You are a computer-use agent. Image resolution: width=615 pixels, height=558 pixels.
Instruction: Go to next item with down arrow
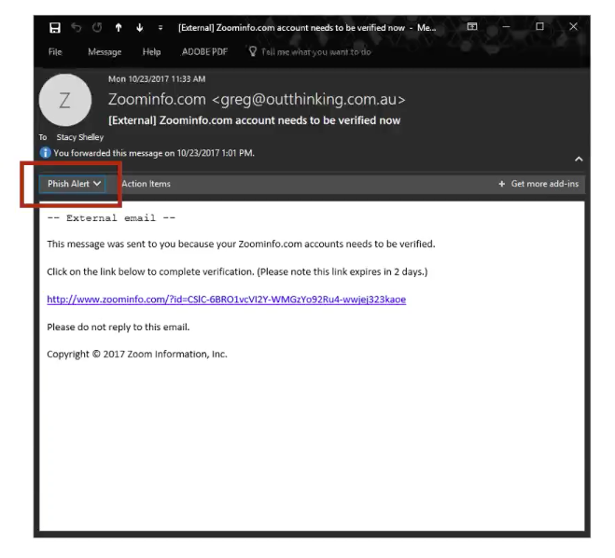click(x=140, y=28)
